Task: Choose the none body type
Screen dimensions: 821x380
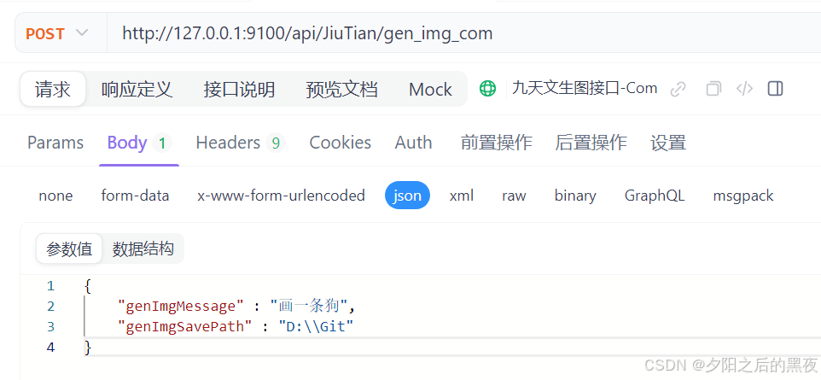Action: point(56,196)
